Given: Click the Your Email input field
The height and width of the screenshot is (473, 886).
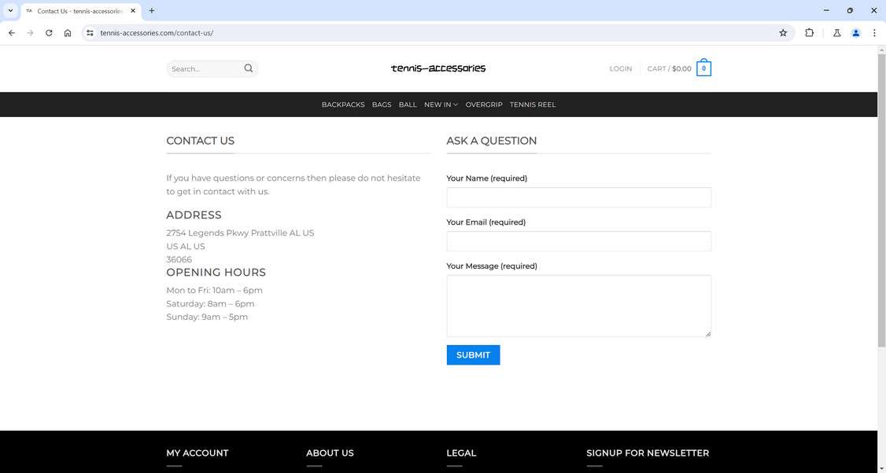Looking at the screenshot, I should click(x=578, y=241).
